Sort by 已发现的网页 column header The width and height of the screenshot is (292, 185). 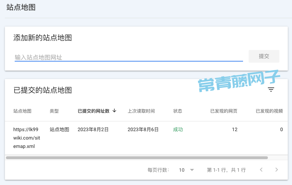pyautogui.click(x=224, y=111)
